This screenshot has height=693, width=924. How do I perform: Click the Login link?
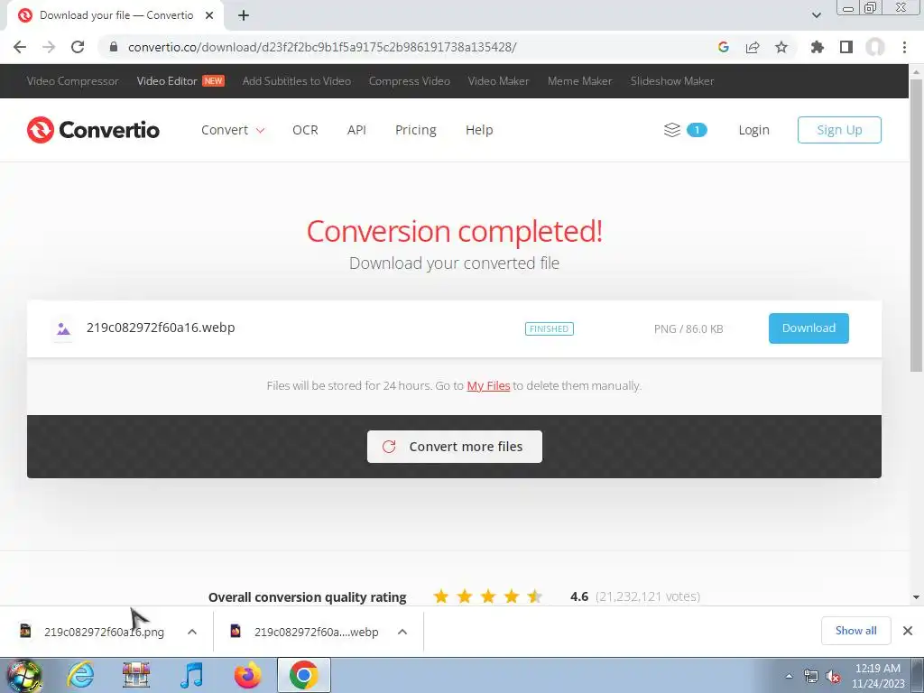click(x=753, y=130)
